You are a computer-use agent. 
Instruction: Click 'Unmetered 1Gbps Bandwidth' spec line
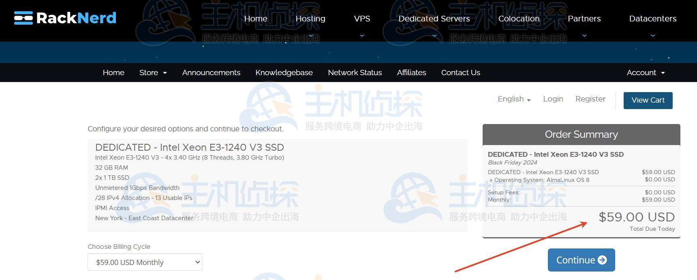(137, 188)
